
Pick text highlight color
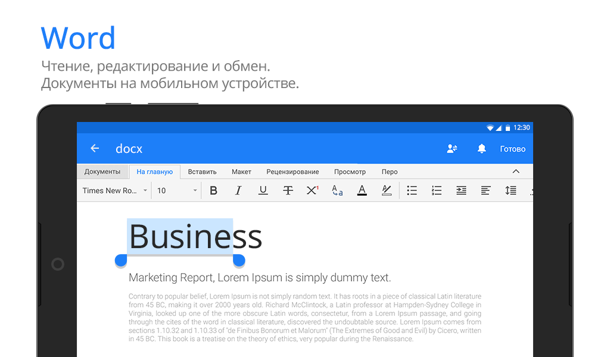click(x=386, y=190)
